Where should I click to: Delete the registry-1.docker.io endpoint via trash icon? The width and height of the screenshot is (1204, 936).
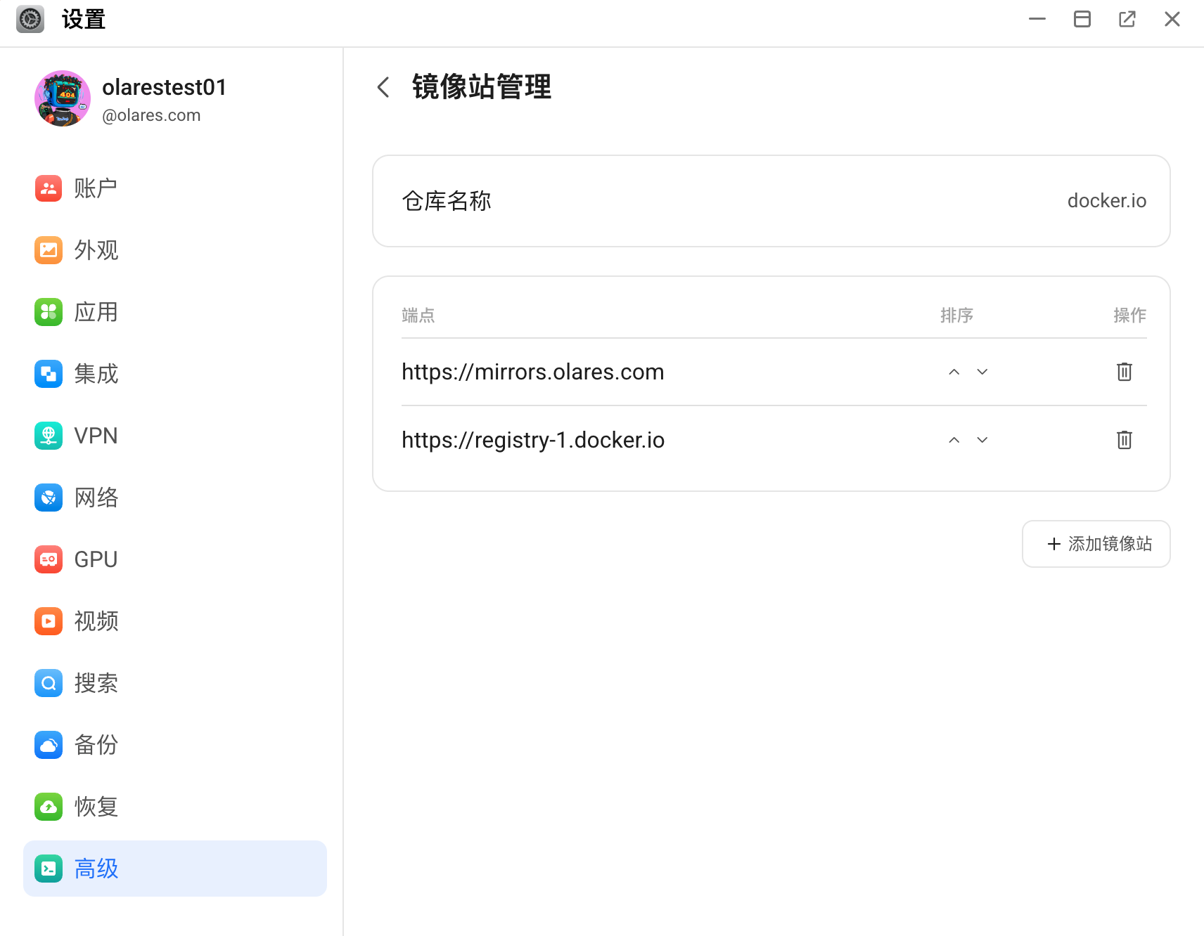pos(1124,440)
